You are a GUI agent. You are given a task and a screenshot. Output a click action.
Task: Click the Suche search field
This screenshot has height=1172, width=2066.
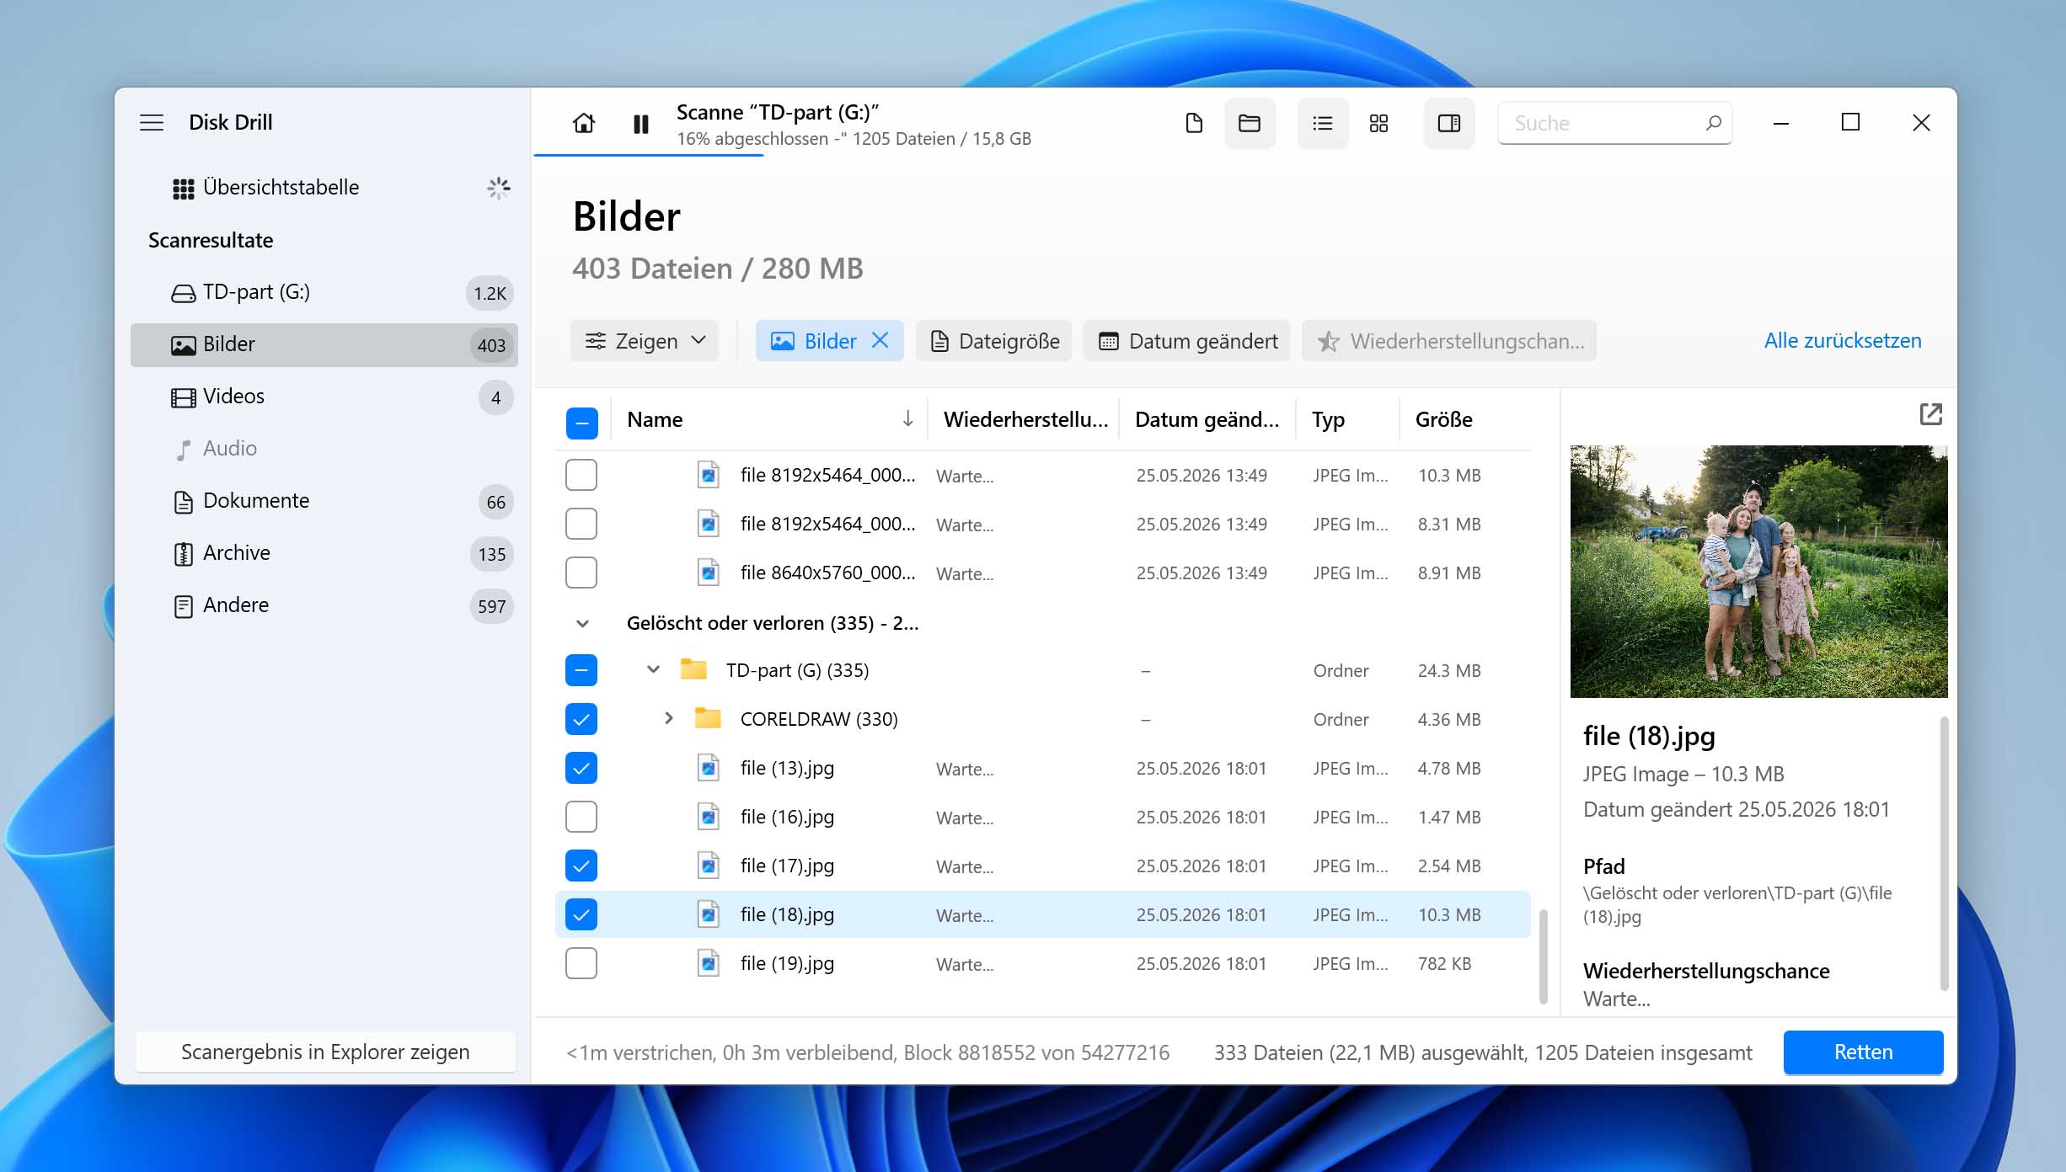(x=1614, y=123)
